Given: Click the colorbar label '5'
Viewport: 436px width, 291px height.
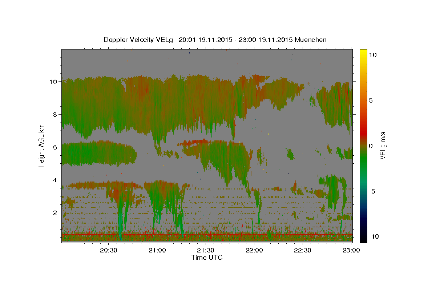Looking at the screenshot, I should pyautogui.click(x=371, y=100).
